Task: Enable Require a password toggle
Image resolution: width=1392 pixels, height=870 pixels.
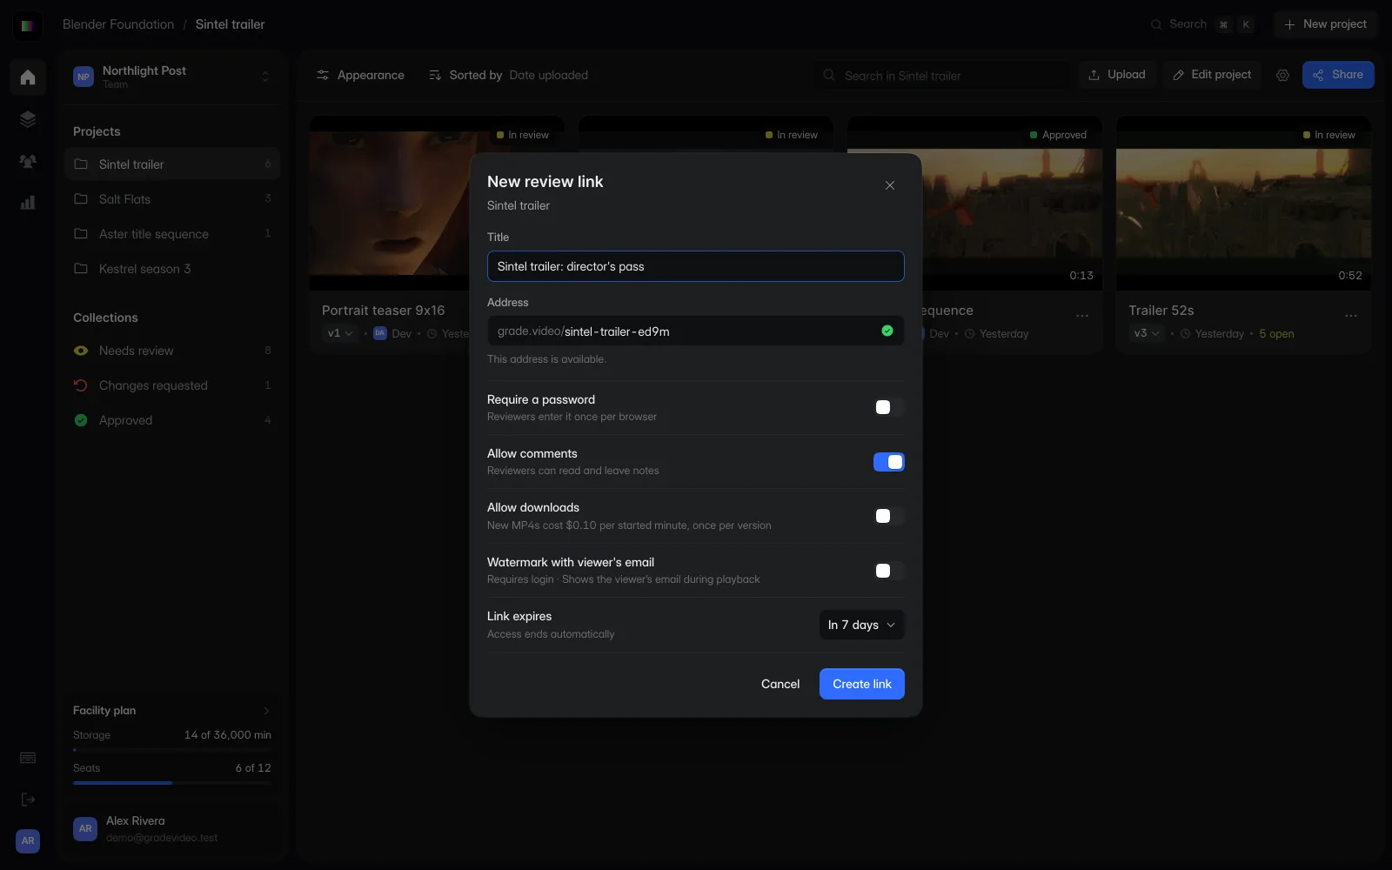Action: tap(889, 407)
